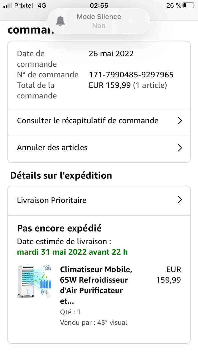
Task: Tap chevron beside Annuler des articles
Action: 180,148
